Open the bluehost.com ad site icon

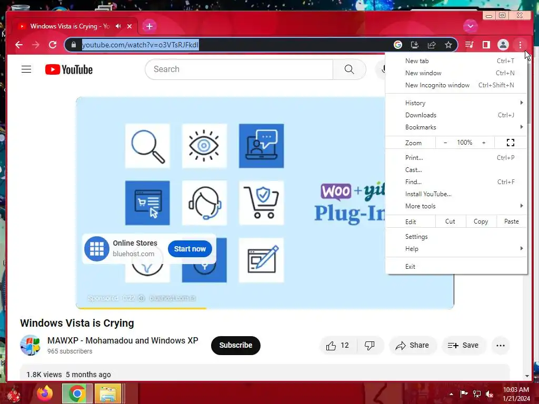[x=97, y=249]
